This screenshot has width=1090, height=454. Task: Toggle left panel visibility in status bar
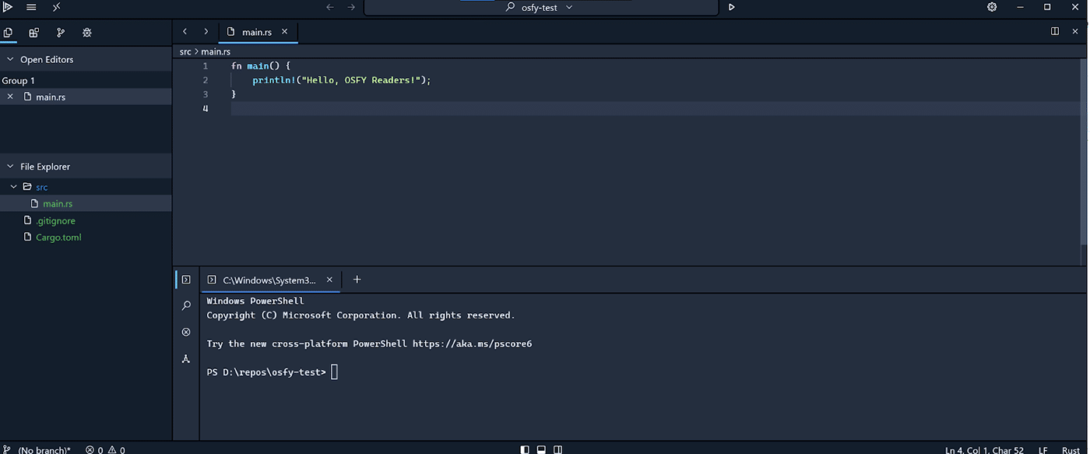tap(525, 449)
